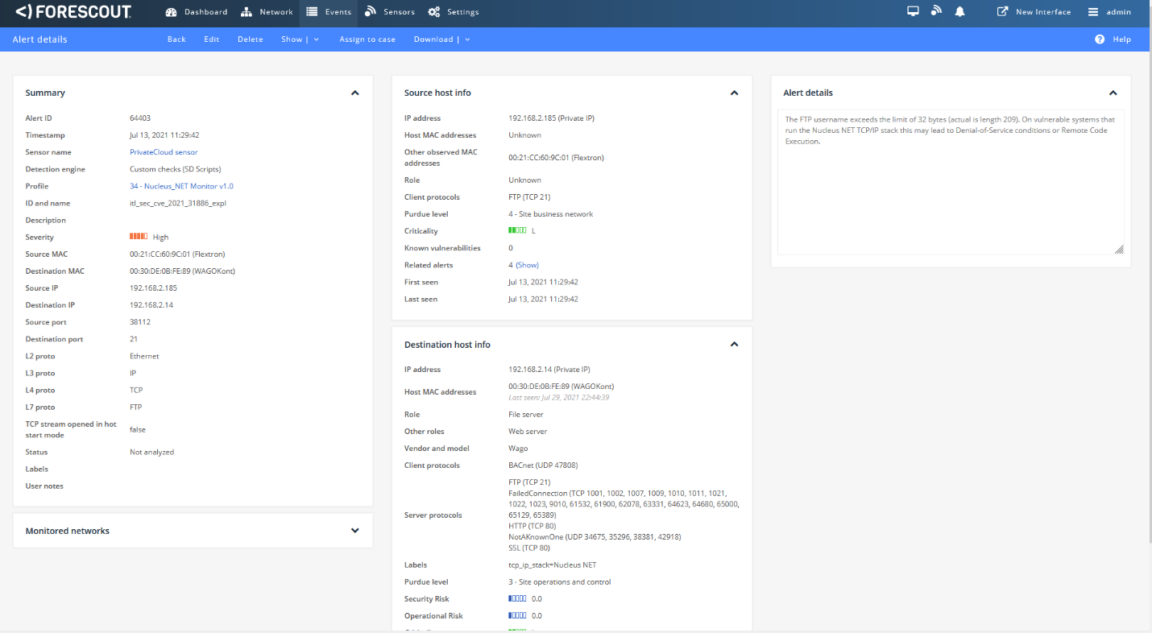Open the sensor feed signal icon
Viewport: 1152px width, 637px height.
click(936, 11)
